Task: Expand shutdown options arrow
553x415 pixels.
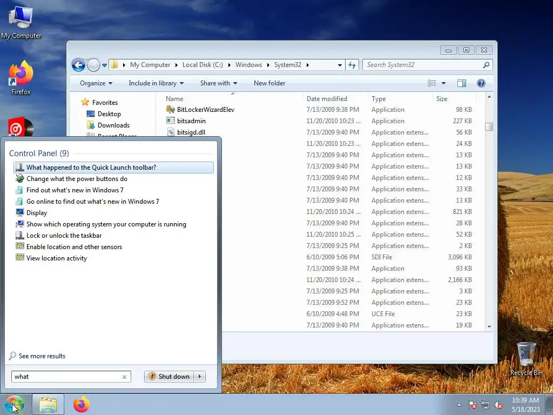Action: coord(200,377)
